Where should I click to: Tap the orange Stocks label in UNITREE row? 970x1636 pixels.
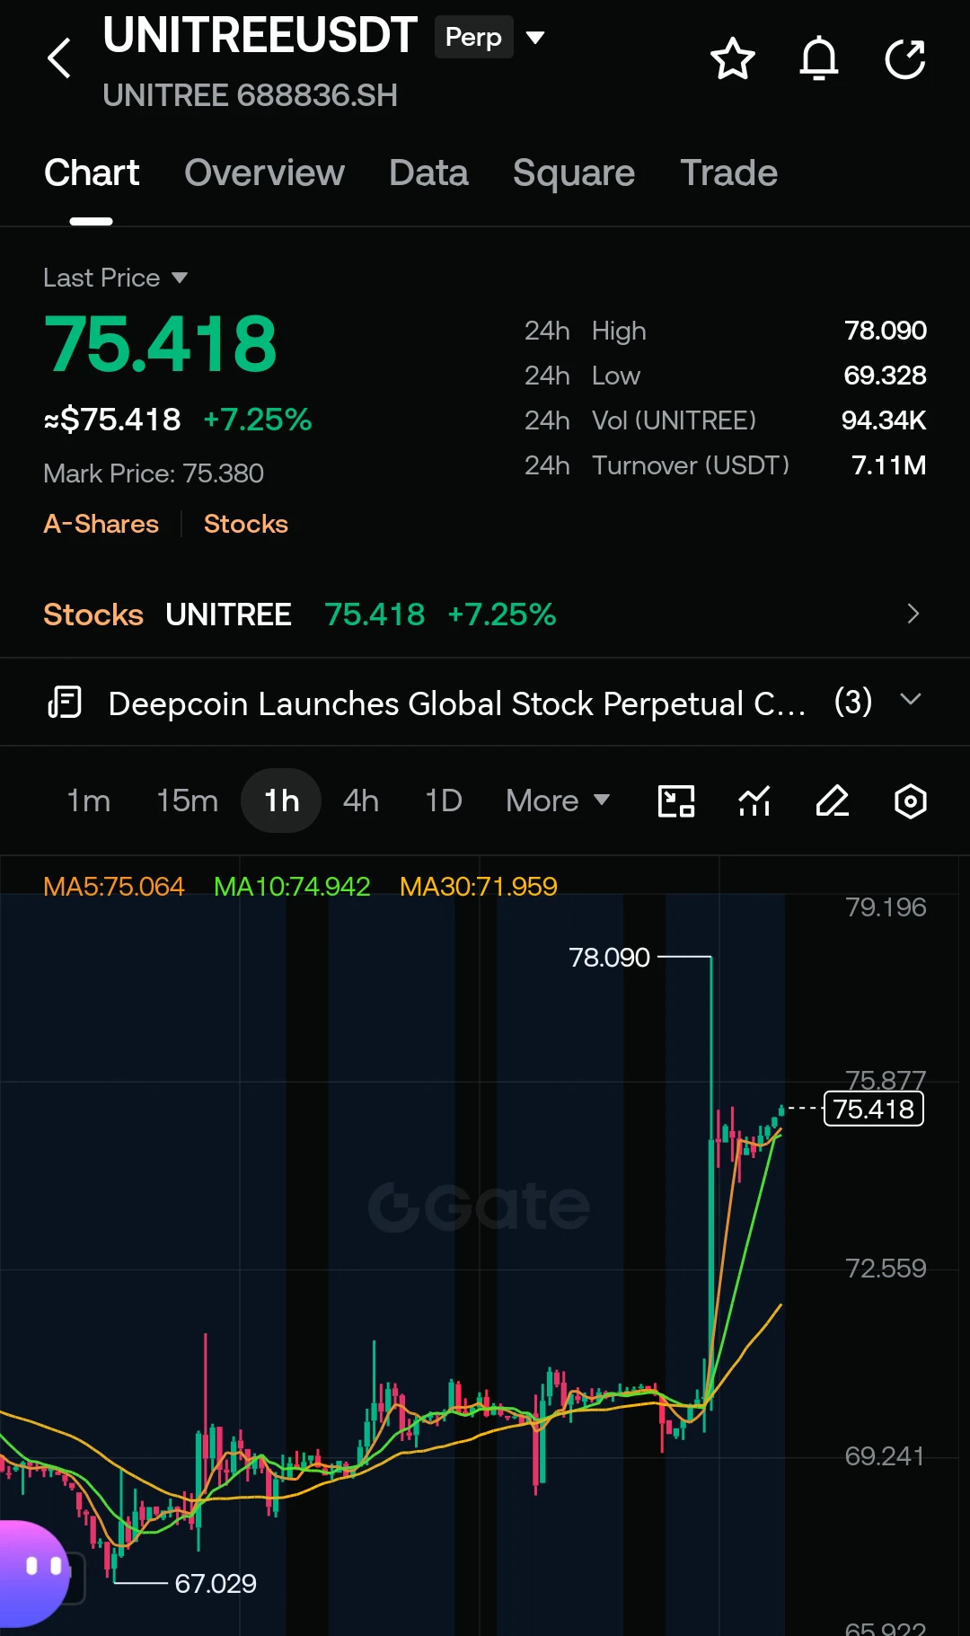pos(93,615)
